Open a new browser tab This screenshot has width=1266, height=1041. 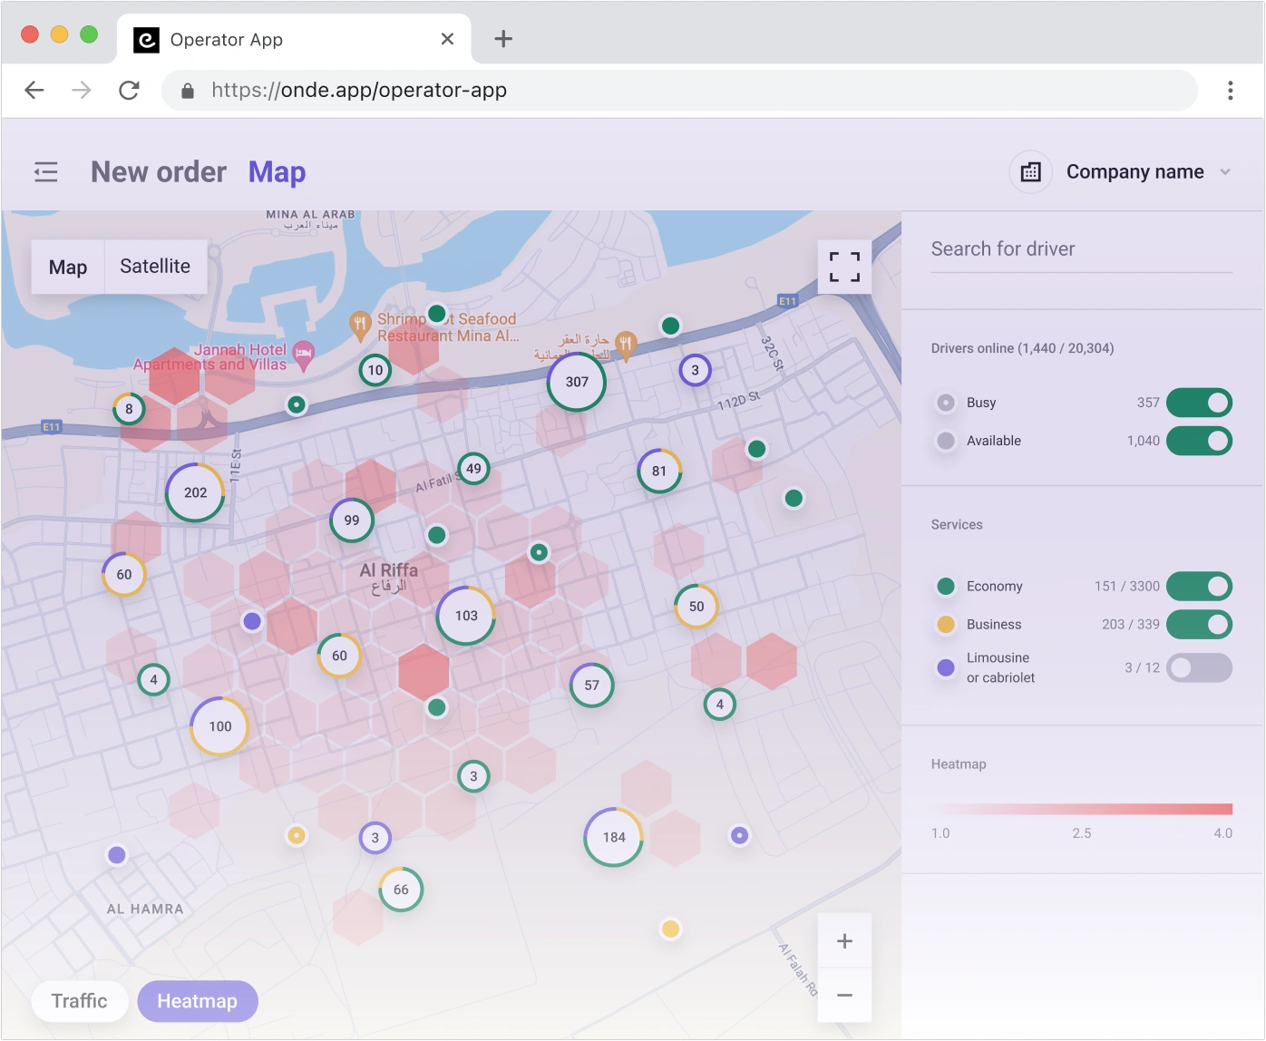pyautogui.click(x=503, y=39)
